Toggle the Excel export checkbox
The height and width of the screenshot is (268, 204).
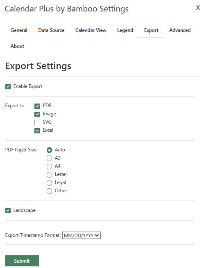pyautogui.click(x=37, y=131)
